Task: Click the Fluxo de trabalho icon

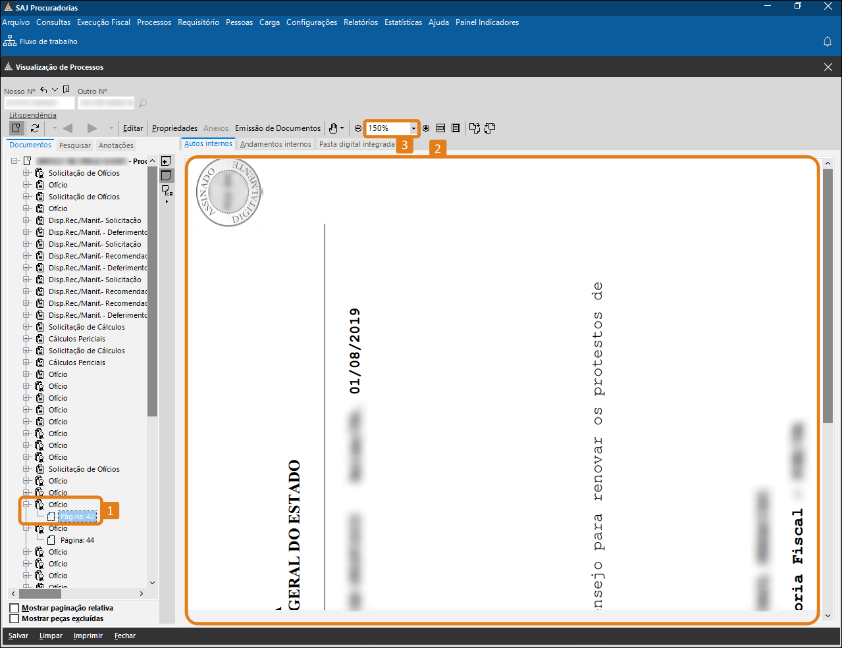Action: pos(10,41)
